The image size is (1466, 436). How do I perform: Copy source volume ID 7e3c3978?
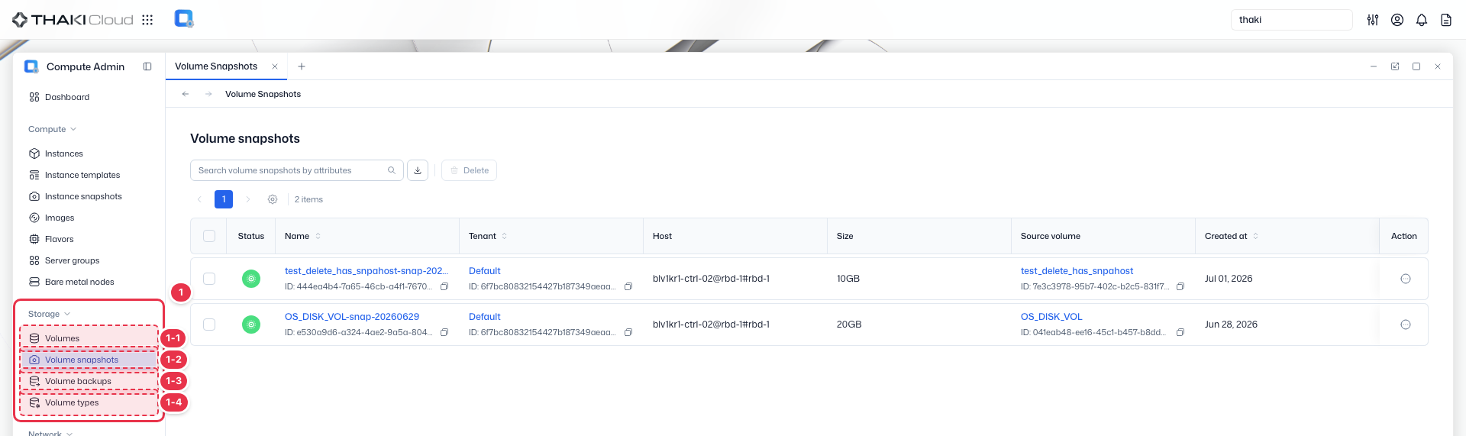[x=1180, y=286]
